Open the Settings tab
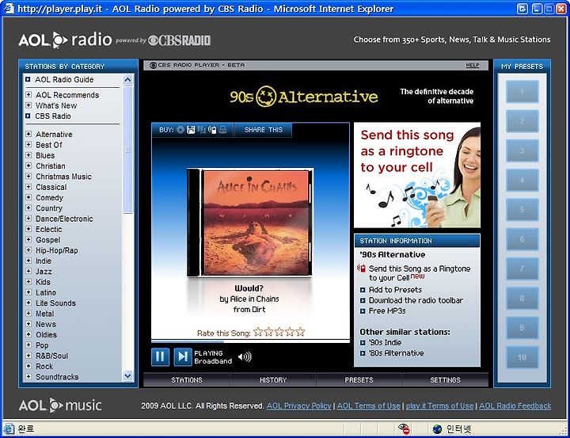570x438 pixels. point(445,380)
